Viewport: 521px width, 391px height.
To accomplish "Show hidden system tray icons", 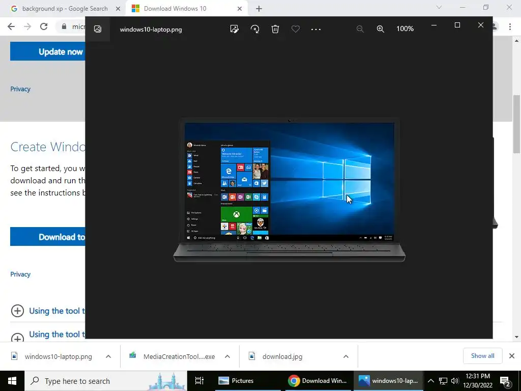I will point(430,381).
